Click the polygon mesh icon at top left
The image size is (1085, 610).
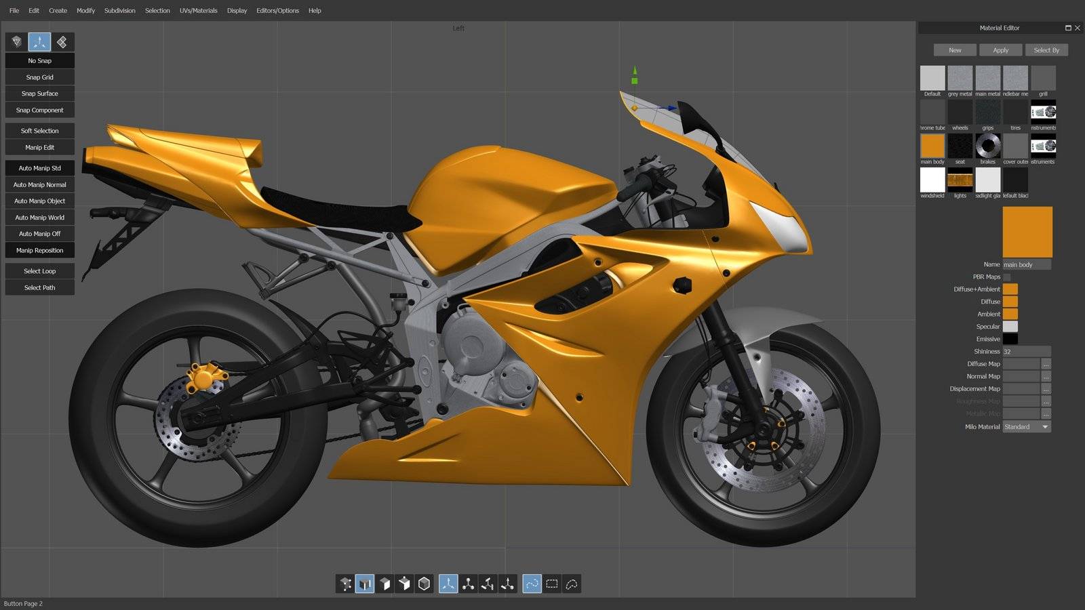17,42
